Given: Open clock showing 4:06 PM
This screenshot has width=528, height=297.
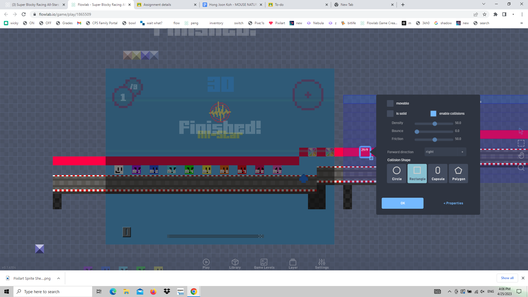Looking at the screenshot, I should click(x=504, y=291).
